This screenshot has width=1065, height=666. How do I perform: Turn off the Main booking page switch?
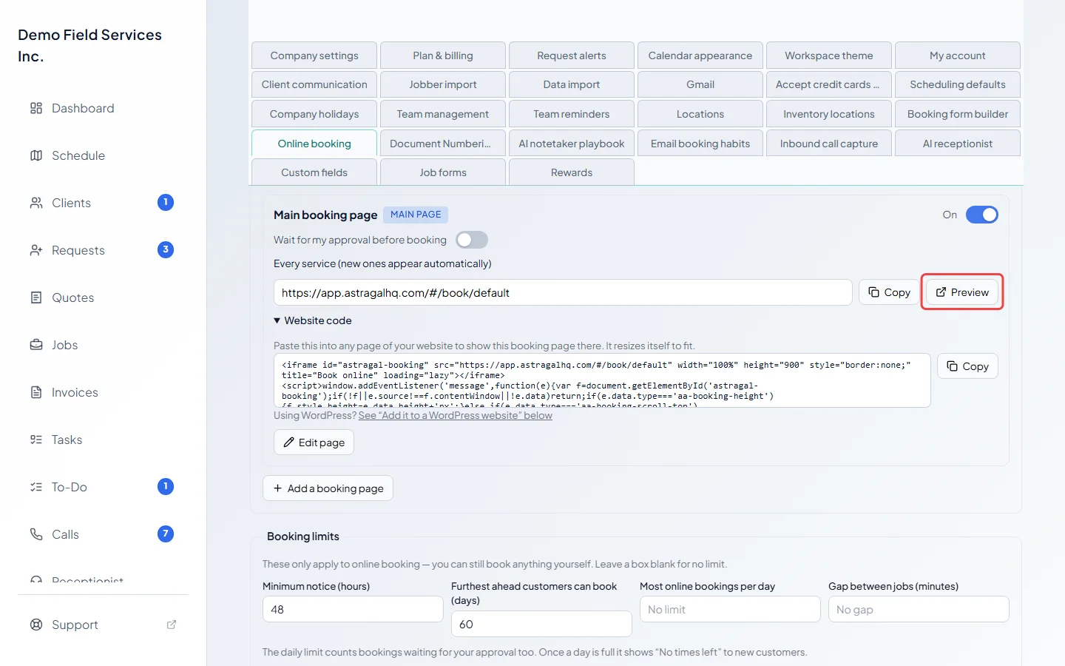pos(982,215)
